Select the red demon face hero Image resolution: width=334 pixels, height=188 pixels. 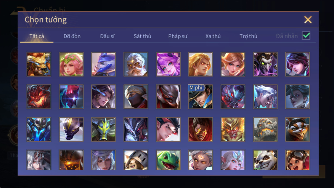pos(39,97)
